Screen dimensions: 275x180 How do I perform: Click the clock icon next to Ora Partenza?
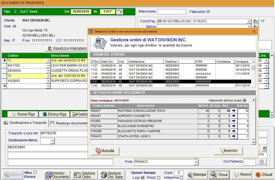click(x=262, y=162)
